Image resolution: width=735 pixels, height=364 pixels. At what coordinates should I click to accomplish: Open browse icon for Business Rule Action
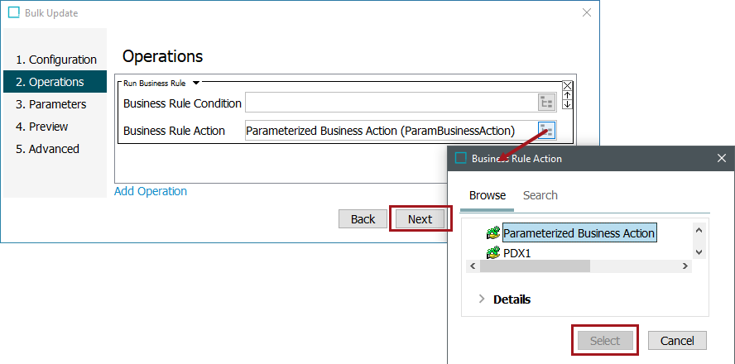pyautogui.click(x=547, y=130)
